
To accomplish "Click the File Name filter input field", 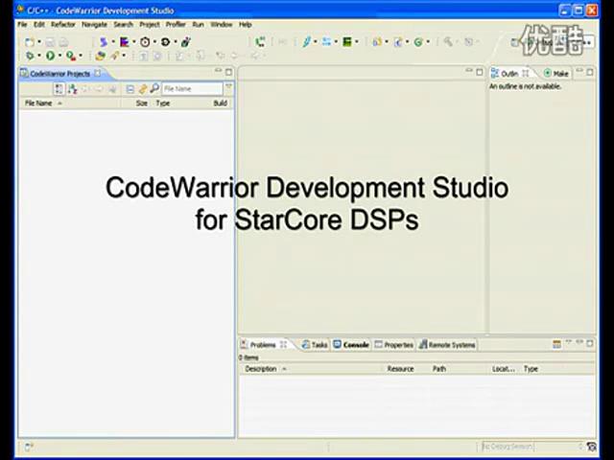I will point(192,89).
